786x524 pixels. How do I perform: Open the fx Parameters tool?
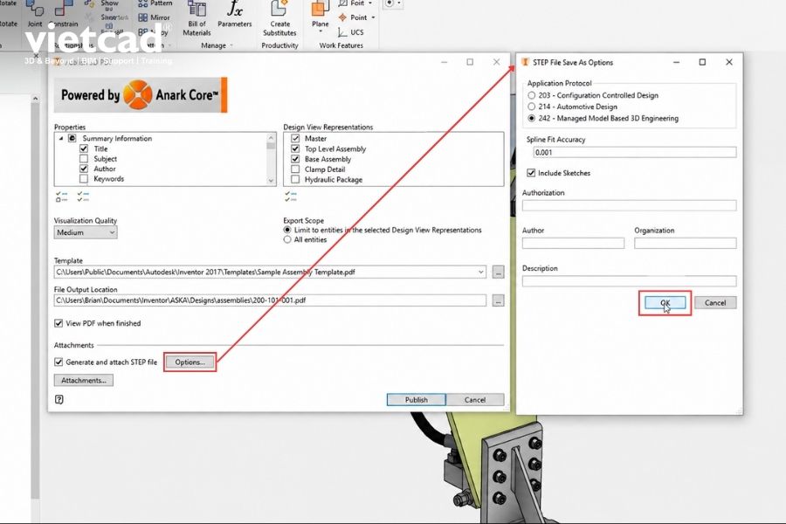[234, 14]
